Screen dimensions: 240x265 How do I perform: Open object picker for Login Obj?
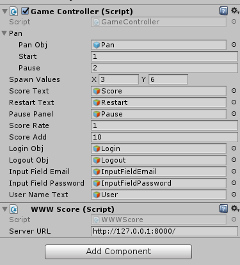[234, 149]
